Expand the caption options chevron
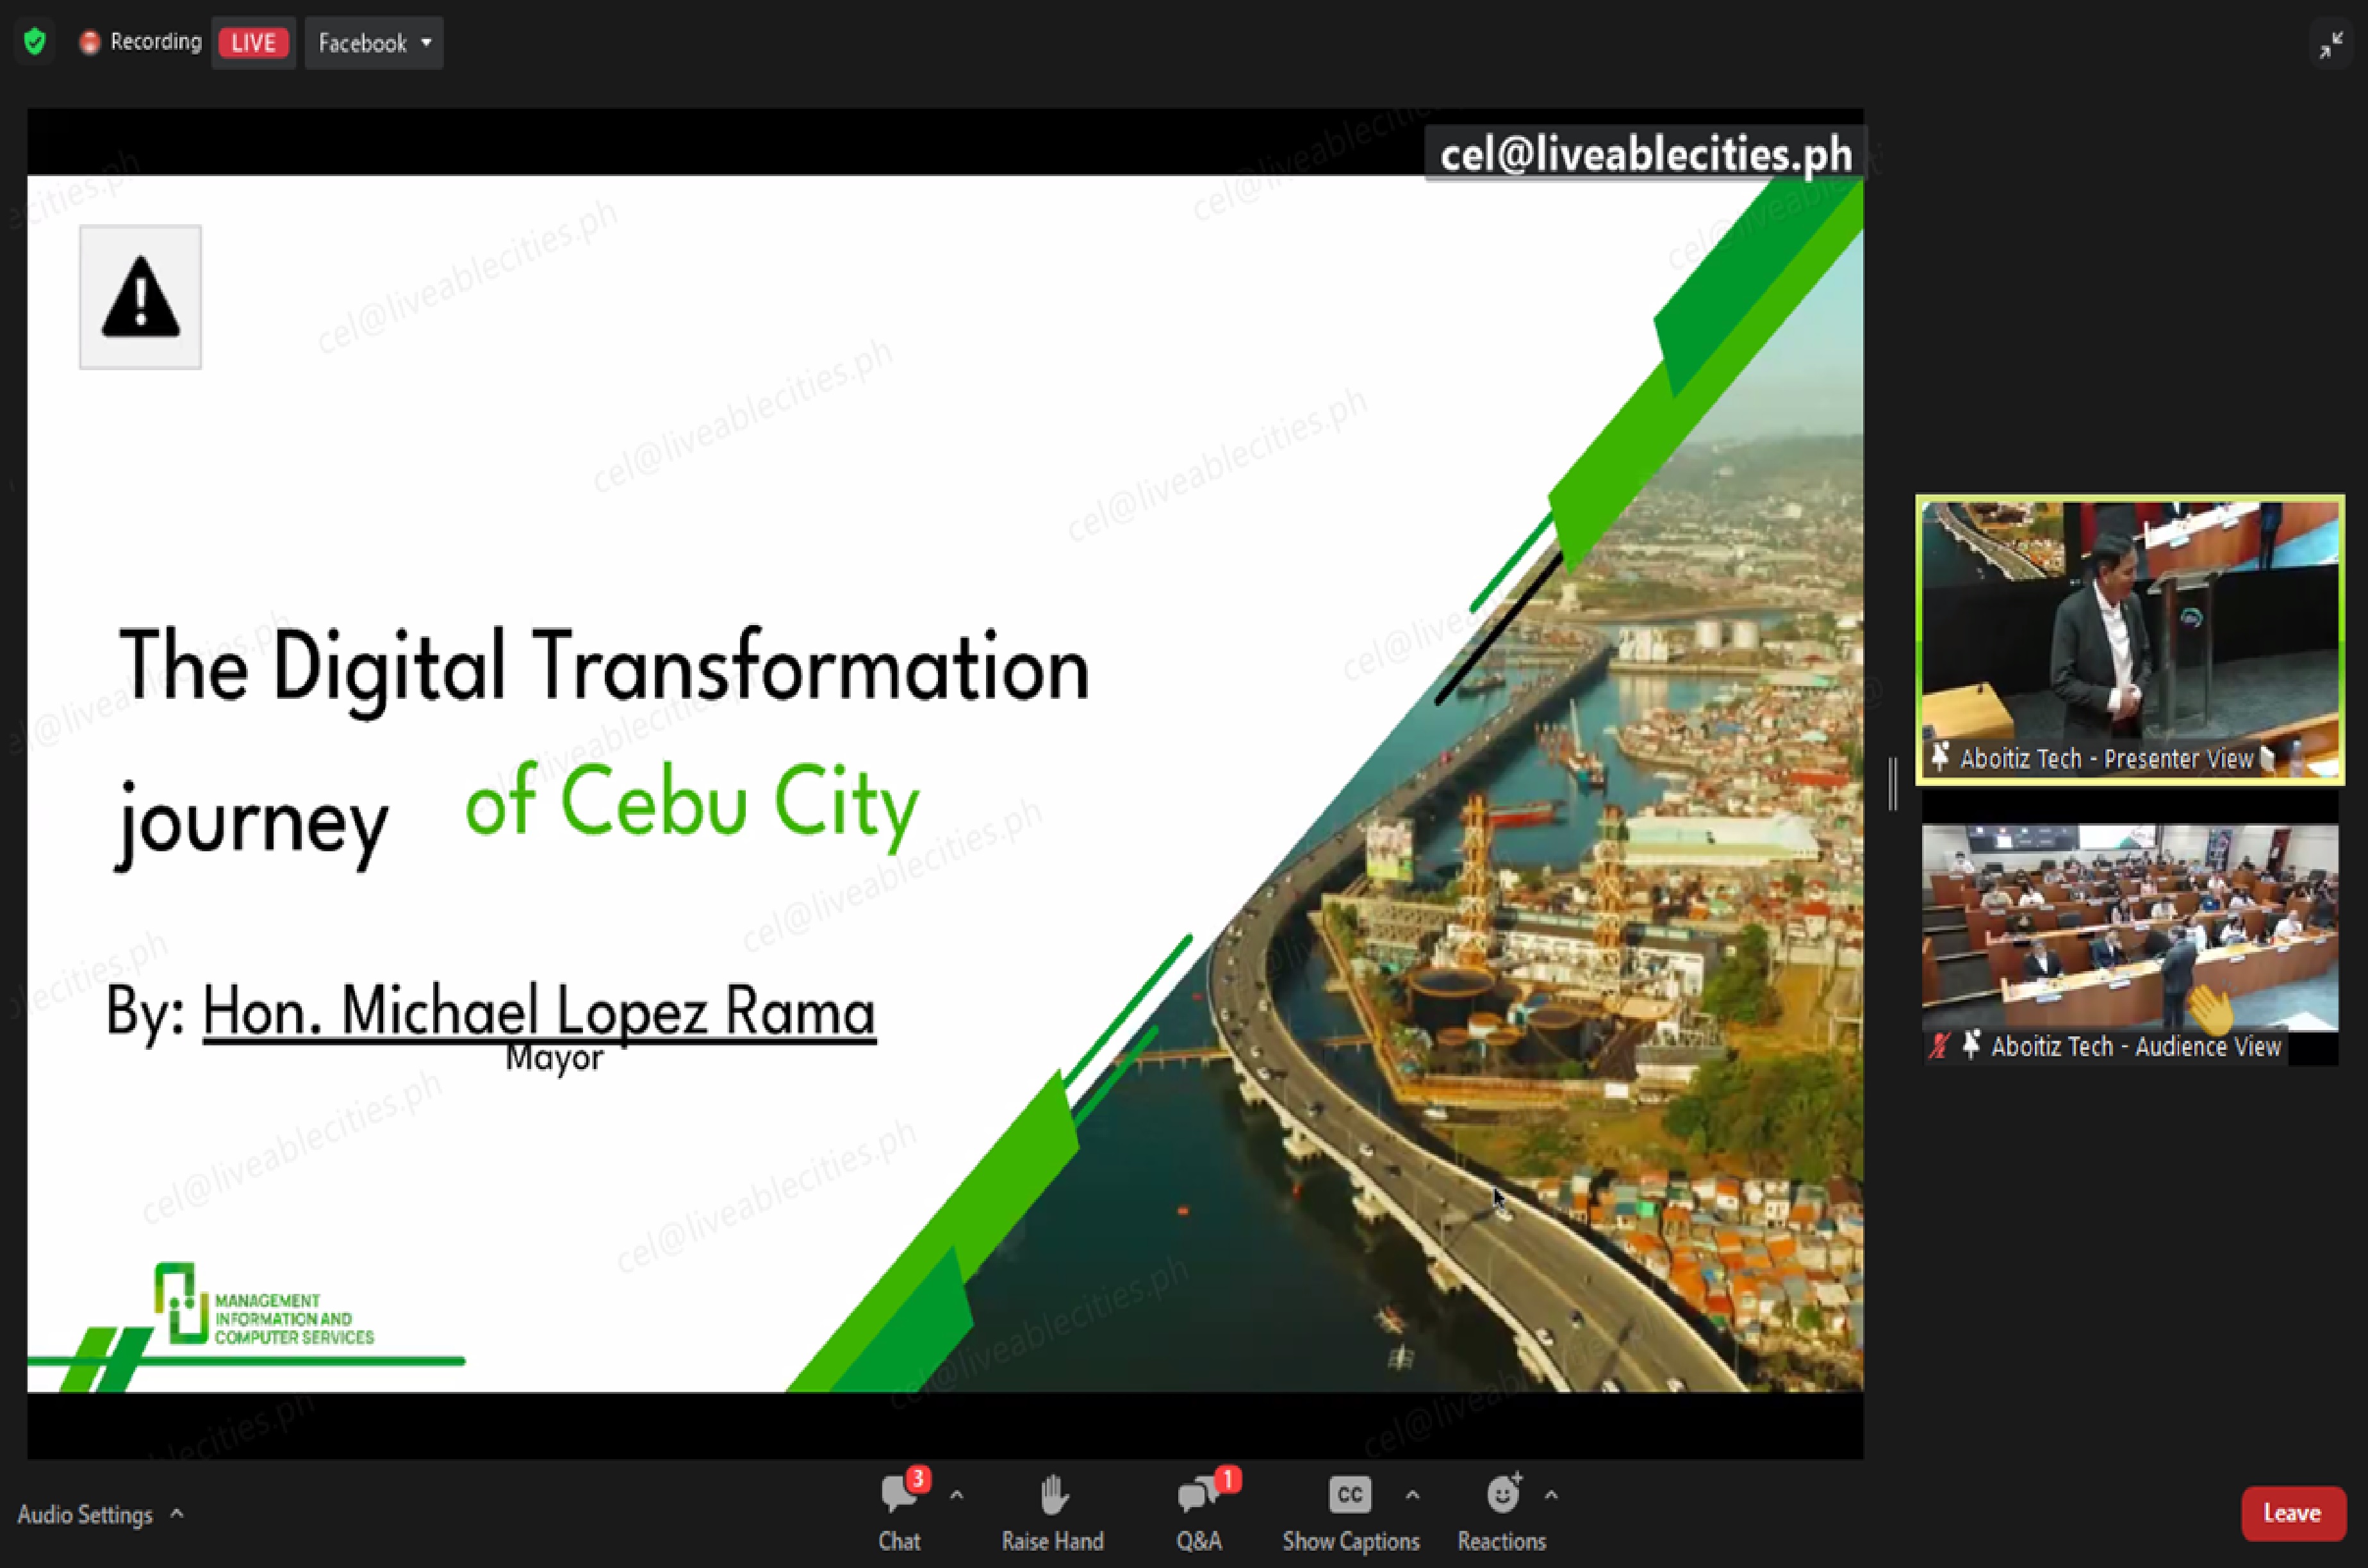2368x1568 pixels. tap(1412, 1495)
